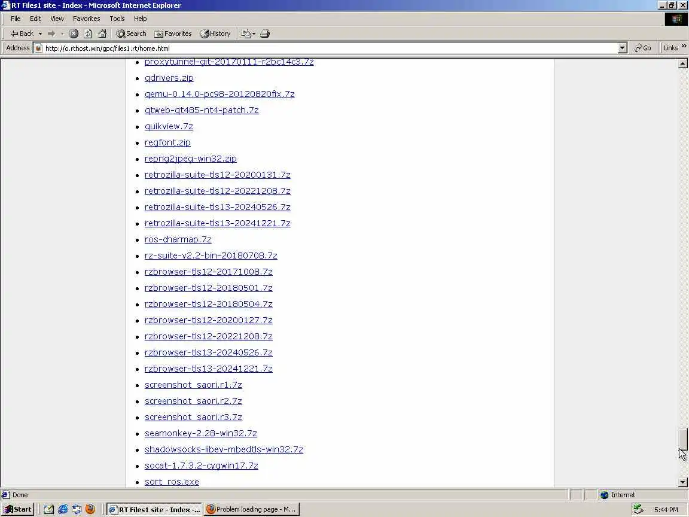The width and height of the screenshot is (689, 517).
Task: Open the quikview.7z link
Action: (169, 126)
